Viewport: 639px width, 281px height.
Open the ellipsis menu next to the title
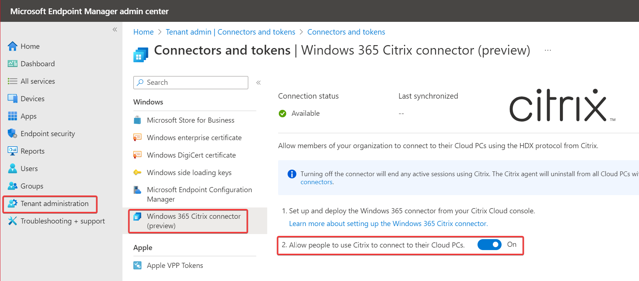pyautogui.click(x=548, y=50)
